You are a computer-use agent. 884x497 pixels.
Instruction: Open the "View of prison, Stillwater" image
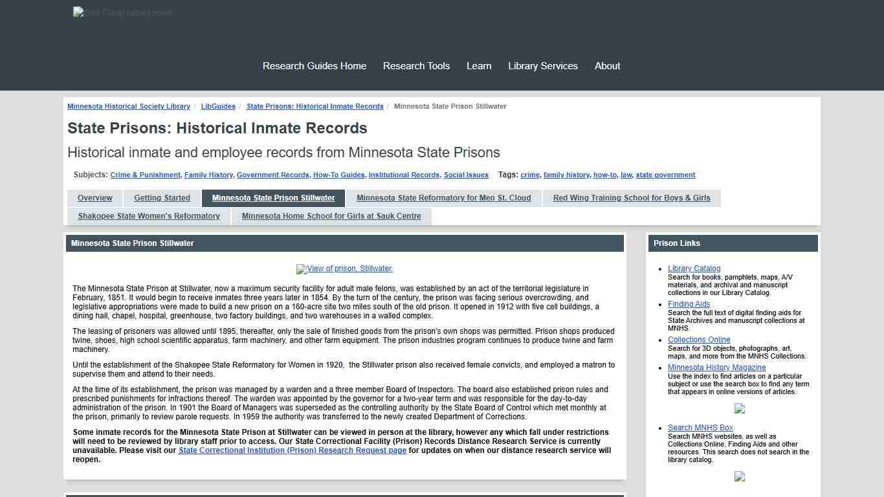pyautogui.click(x=344, y=269)
